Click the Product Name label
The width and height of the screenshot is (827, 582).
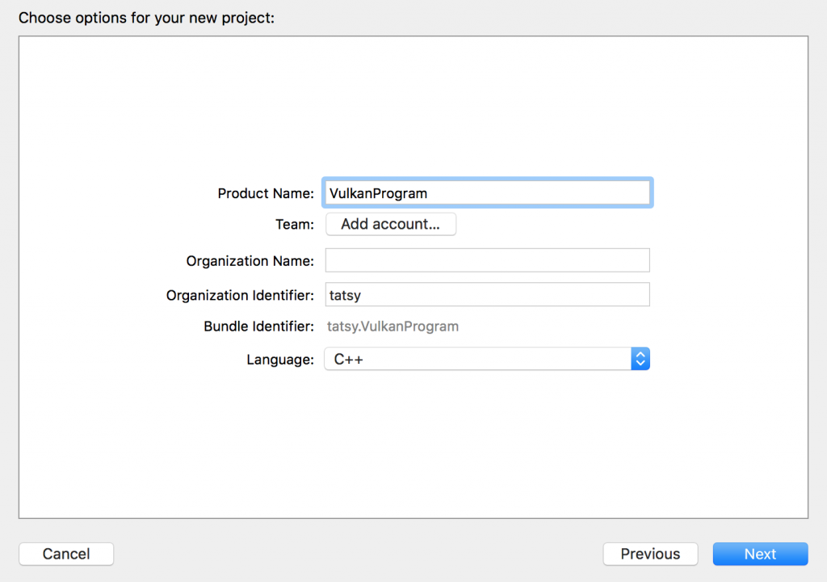coord(265,193)
